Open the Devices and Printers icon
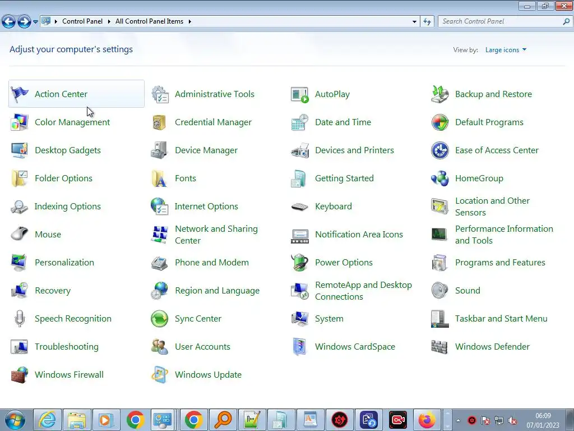Image resolution: width=574 pixels, height=431 pixels. 300,150
